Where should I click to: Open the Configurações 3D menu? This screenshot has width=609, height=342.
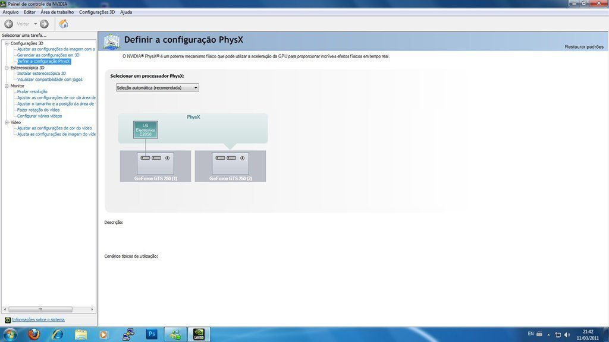tap(97, 12)
